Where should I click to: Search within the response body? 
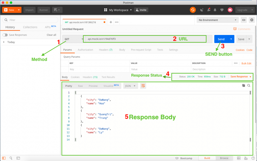point(249,86)
